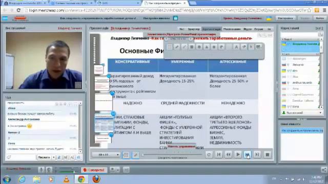Open the Подключений dropdown under attendees
Image resolution: width=328 pixels, height=184 pixels.
pos(302,112)
